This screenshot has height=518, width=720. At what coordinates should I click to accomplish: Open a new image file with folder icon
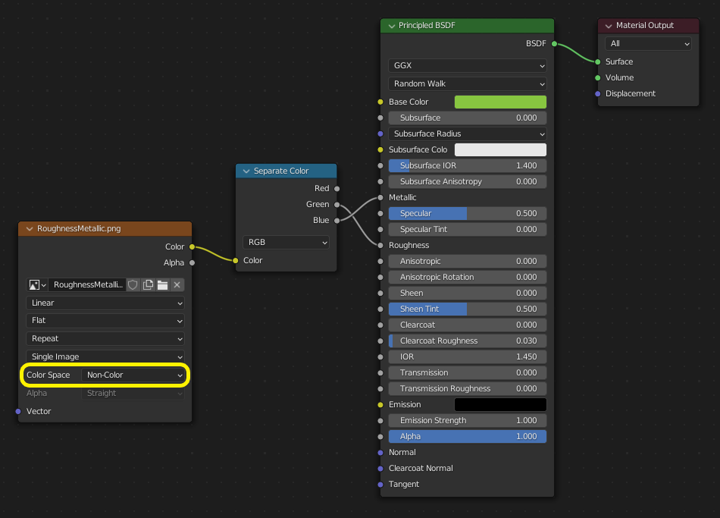[162, 284]
